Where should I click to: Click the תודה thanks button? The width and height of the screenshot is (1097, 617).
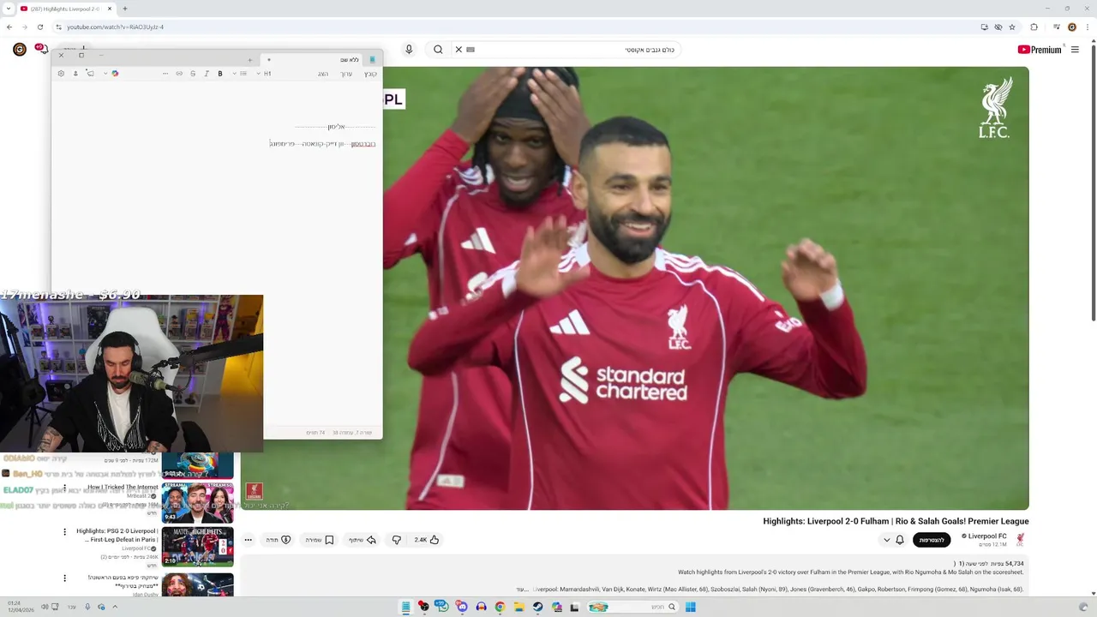[279, 540]
